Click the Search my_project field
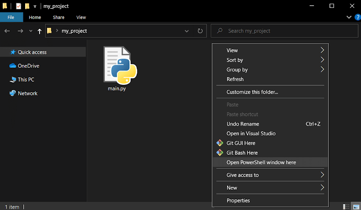The height and width of the screenshot is (210, 361). point(284,31)
